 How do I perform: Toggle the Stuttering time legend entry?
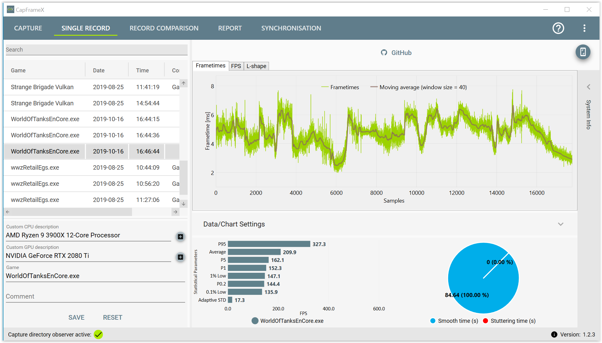pyautogui.click(x=509, y=321)
